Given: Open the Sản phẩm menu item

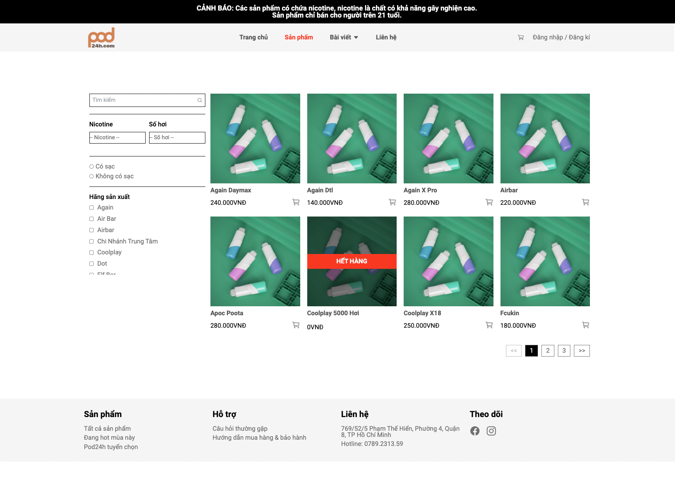Looking at the screenshot, I should click(299, 37).
